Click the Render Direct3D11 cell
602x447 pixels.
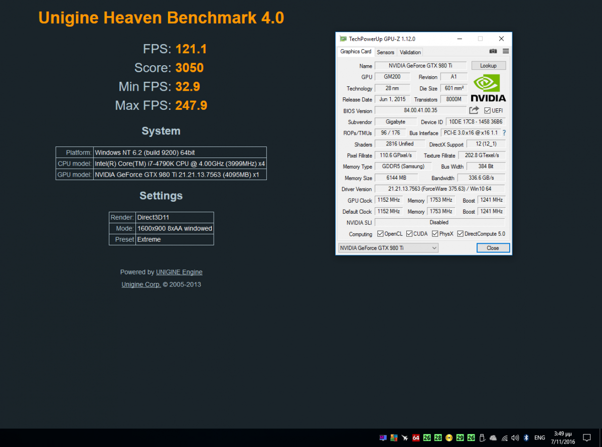pos(175,217)
